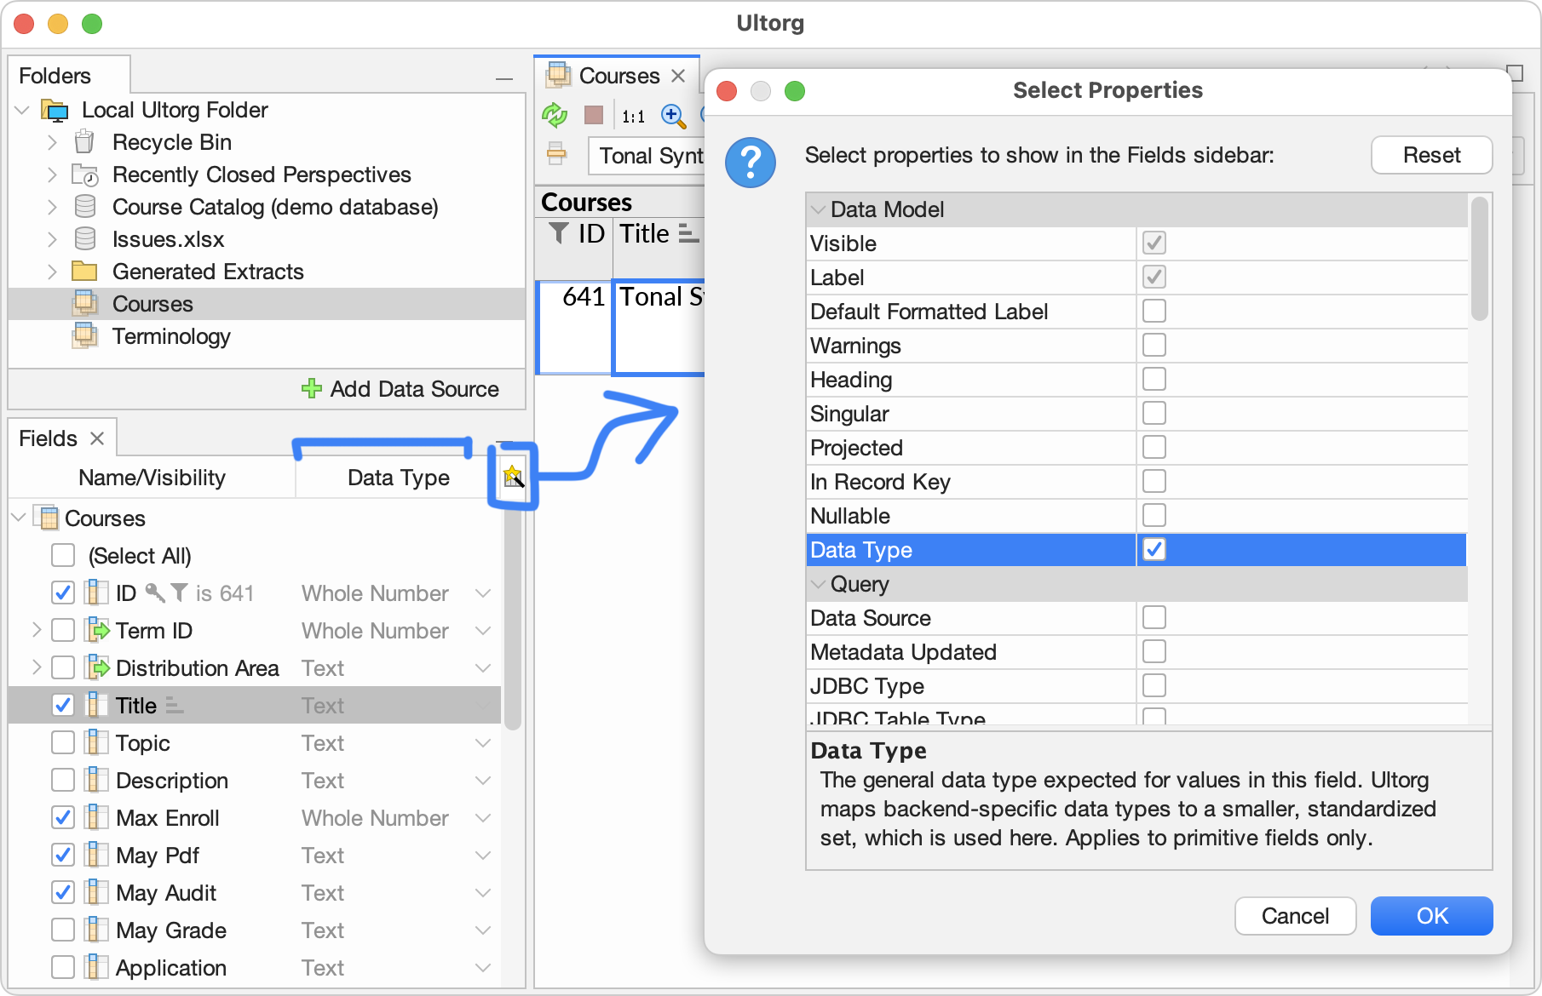
Task: Uncheck the Max Enroll field checkbox
Action: pos(62,817)
